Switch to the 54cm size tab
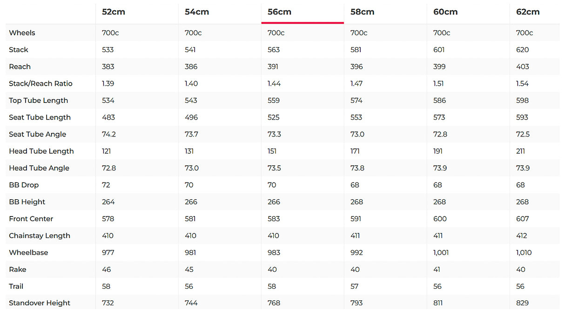The width and height of the screenshot is (565, 318). click(196, 12)
